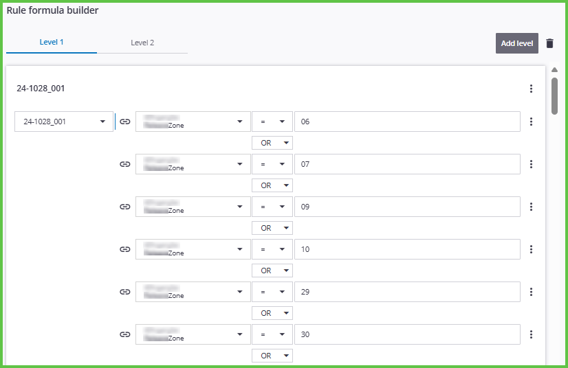Click the trash delete level icon

pyautogui.click(x=549, y=43)
